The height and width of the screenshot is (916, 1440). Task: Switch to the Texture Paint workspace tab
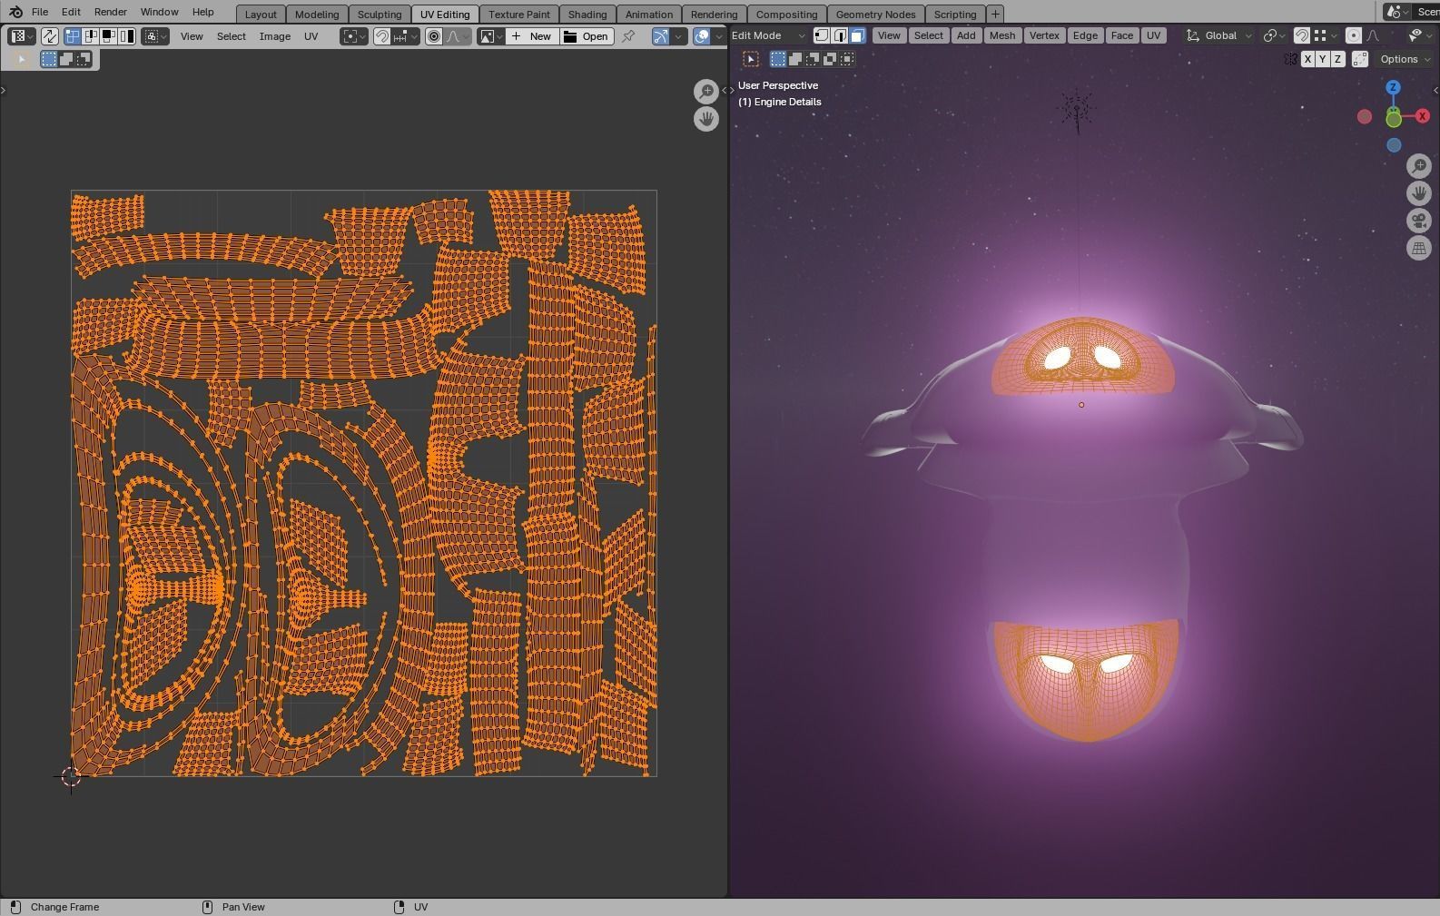point(519,15)
